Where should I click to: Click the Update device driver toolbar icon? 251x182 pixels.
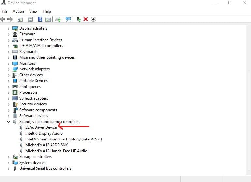78,19
